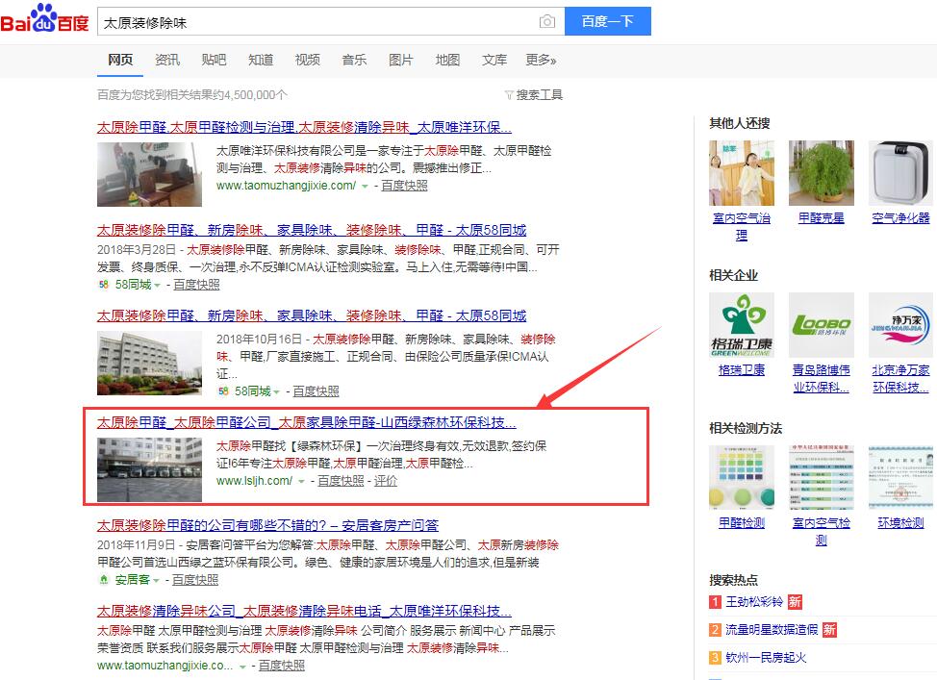Click the 安居客 source icon
The width and height of the screenshot is (937, 680).
click(103, 580)
